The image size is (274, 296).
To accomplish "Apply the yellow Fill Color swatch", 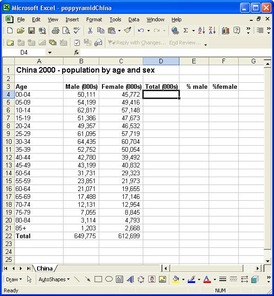I will [x=176, y=279].
